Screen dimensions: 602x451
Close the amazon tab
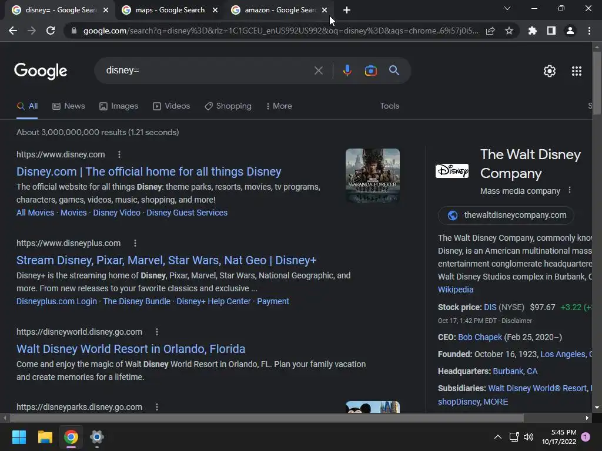click(x=325, y=10)
